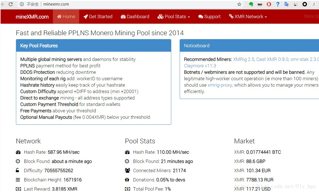Click the Last Reward money icon
This screenshot has width=319, height=192.
[x=18, y=189]
